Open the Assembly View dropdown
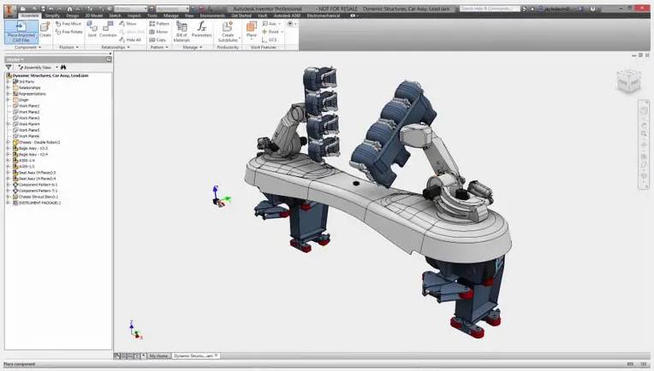The height and width of the screenshot is (371, 654). (37, 67)
